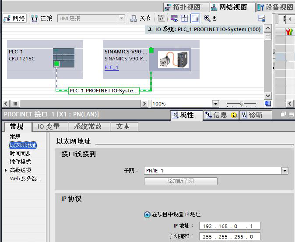Open the subnet PN/IE_1 dropdown arrow

tap(284, 171)
